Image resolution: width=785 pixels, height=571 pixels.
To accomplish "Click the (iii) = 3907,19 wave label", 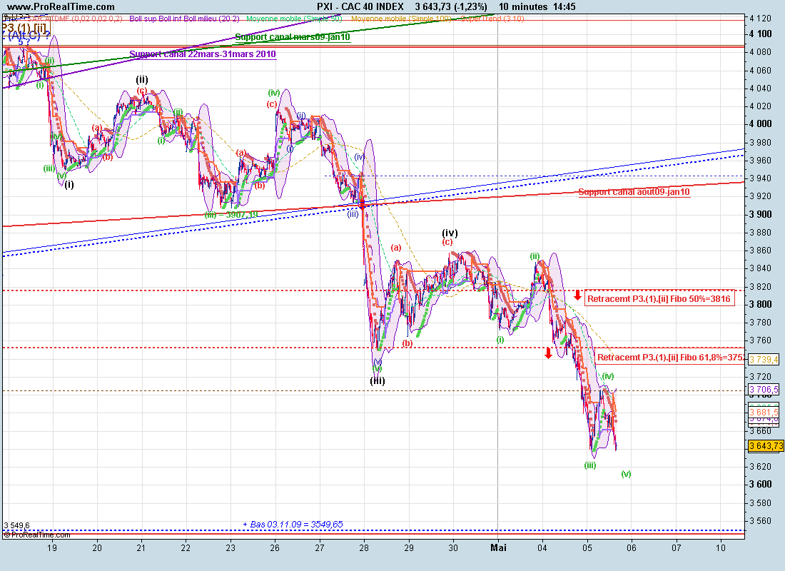I will point(231,214).
